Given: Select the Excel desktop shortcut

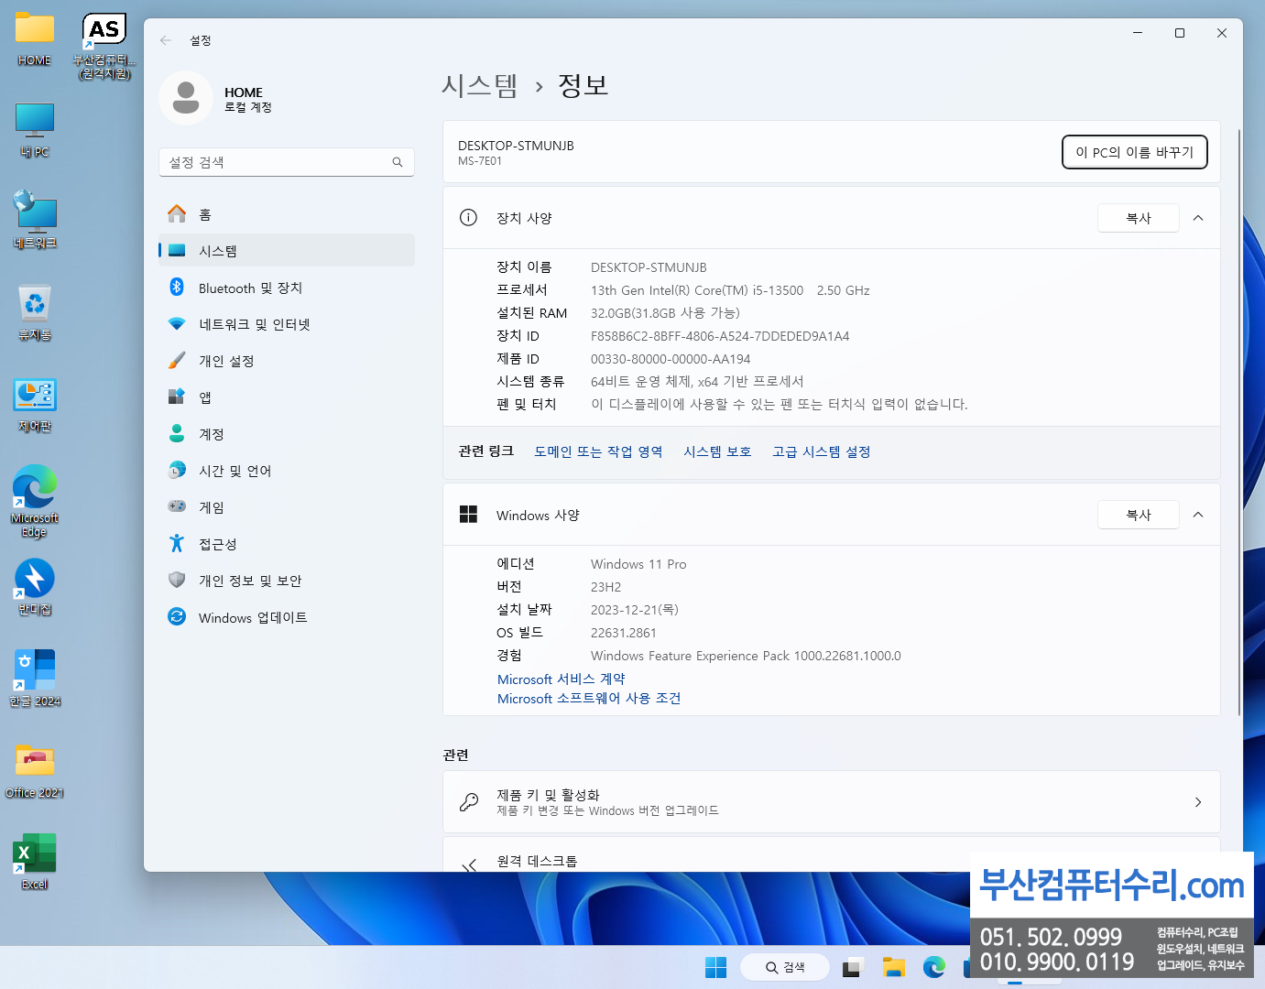Looking at the screenshot, I should [x=35, y=862].
